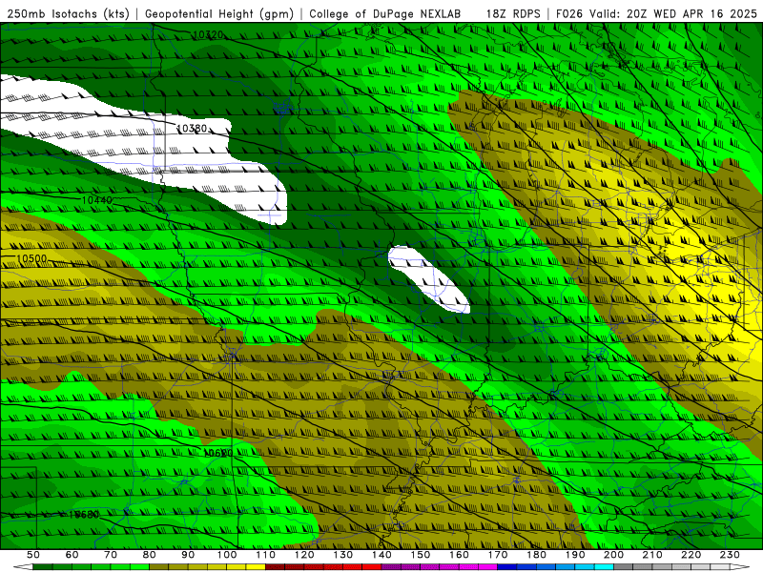
Task: Click the '250mb Isotachs (kts)' title text
Action: click(69, 13)
